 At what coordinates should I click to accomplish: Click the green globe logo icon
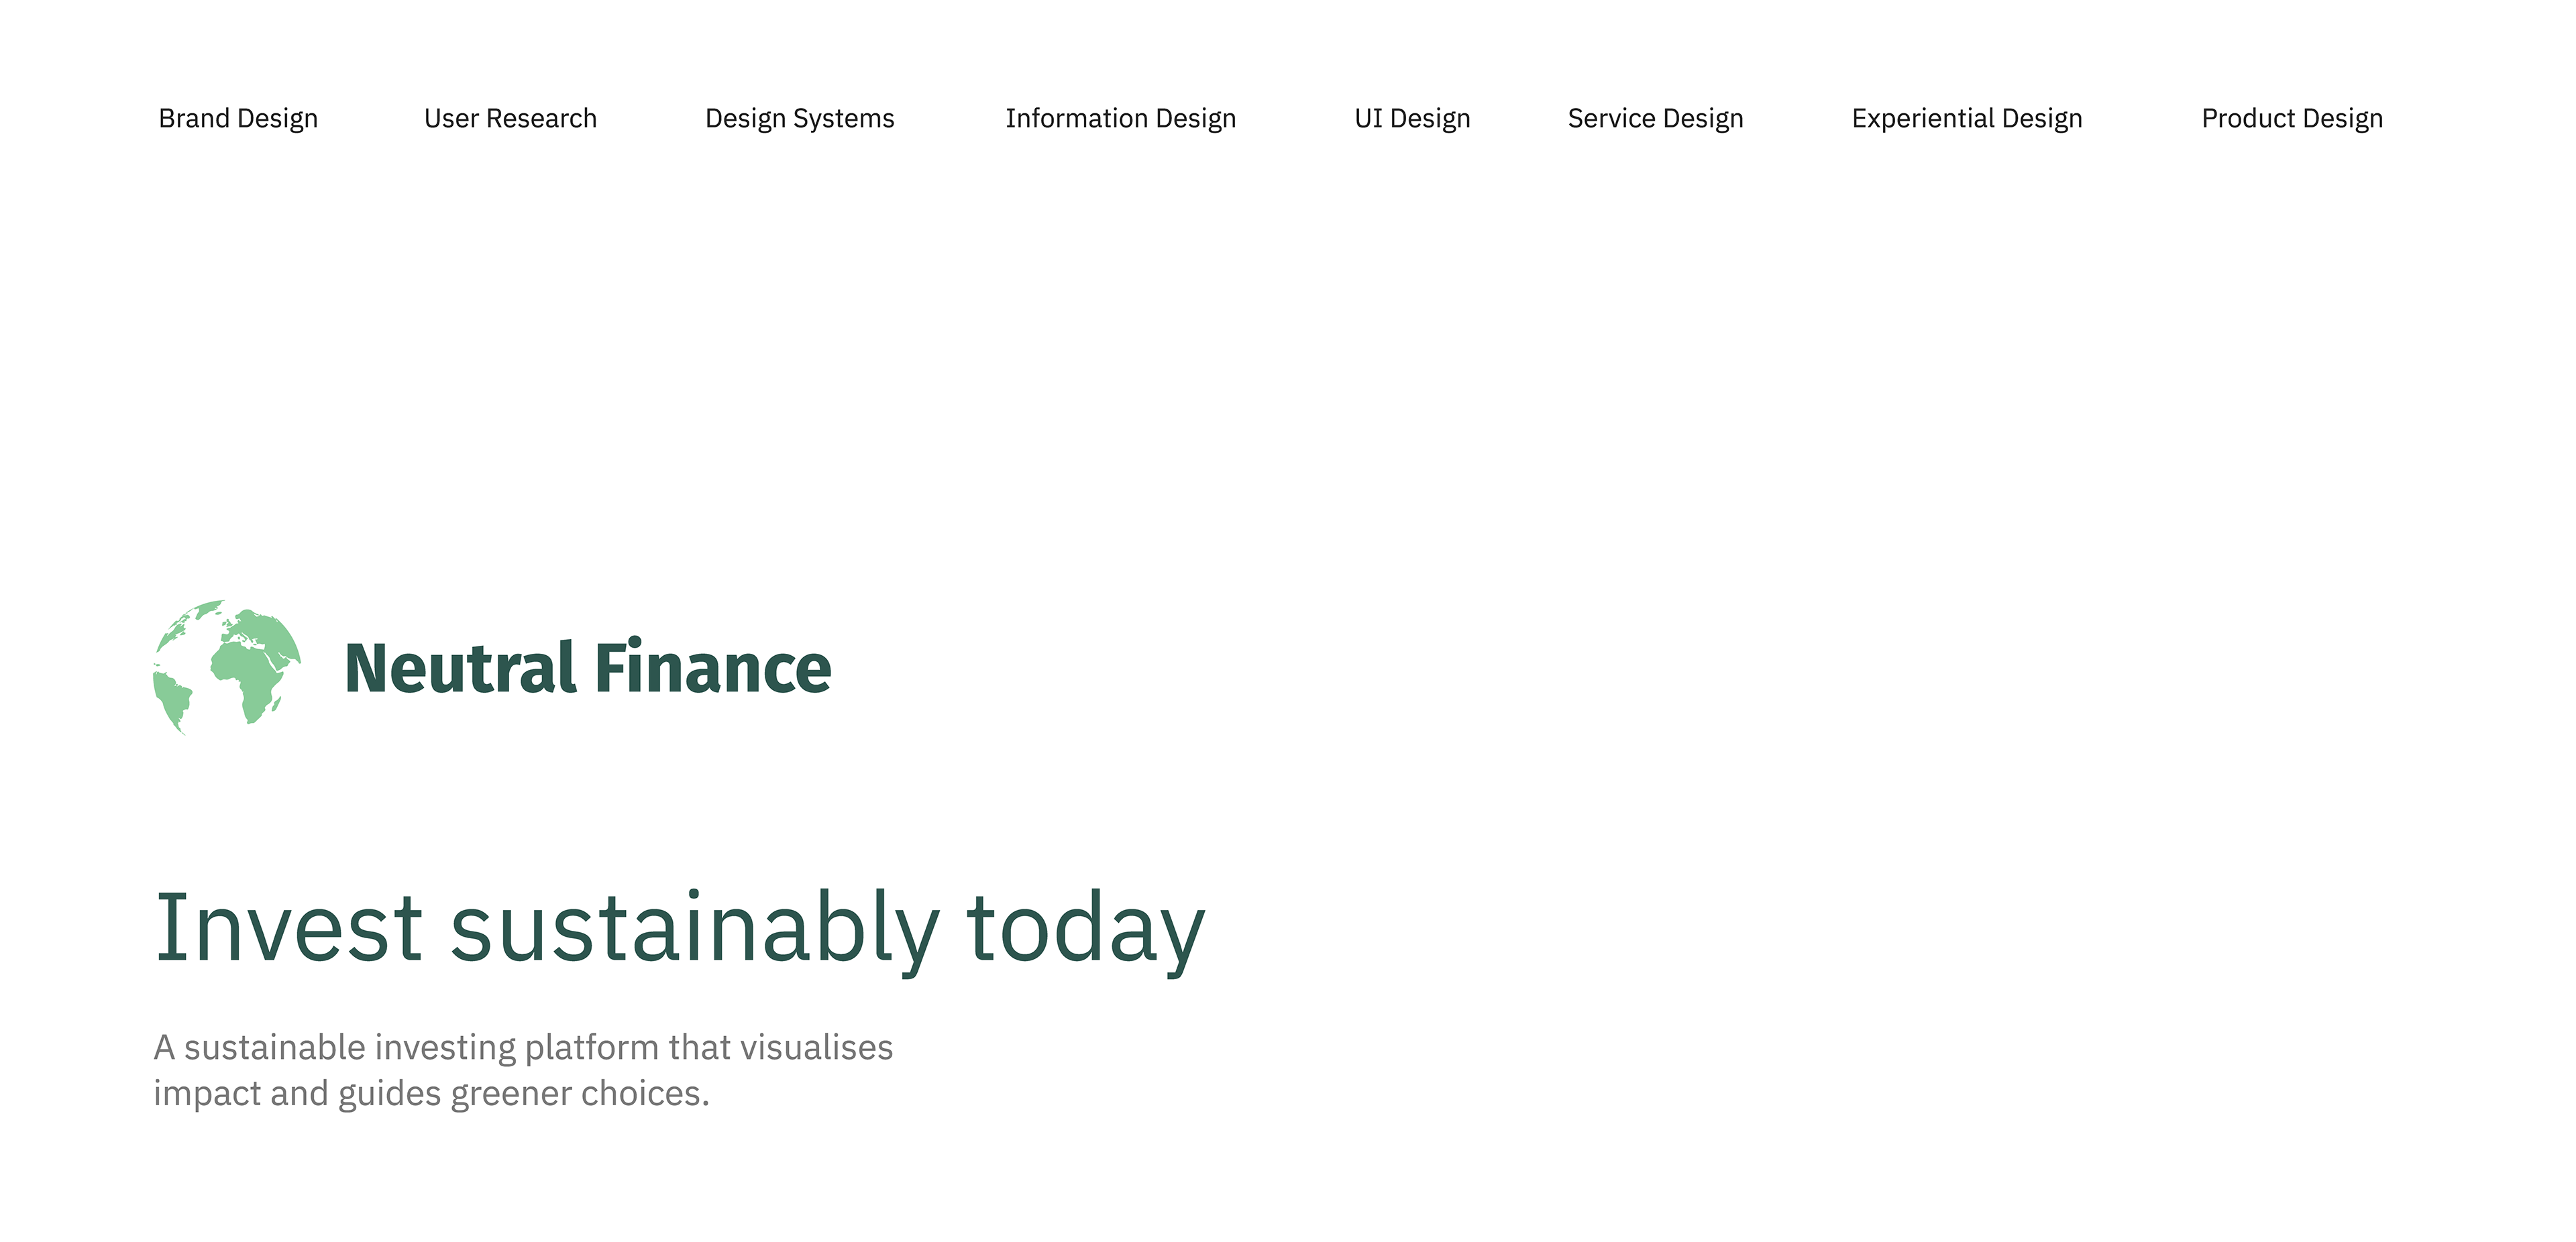coord(227,667)
